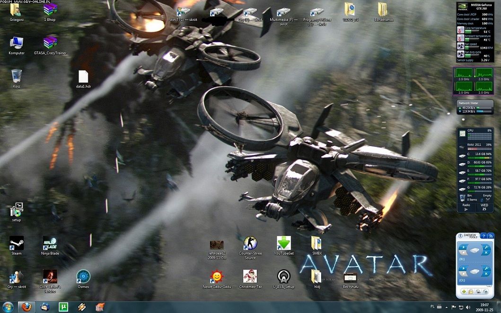The width and height of the screenshot is (501, 313).
Task: Show hidden tray icons arrow
Action: pos(447,307)
